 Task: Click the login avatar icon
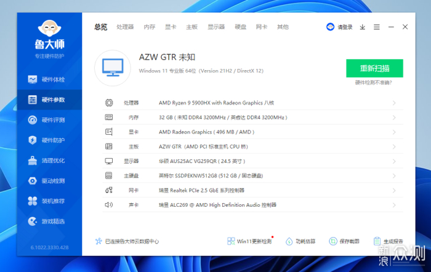point(330,27)
